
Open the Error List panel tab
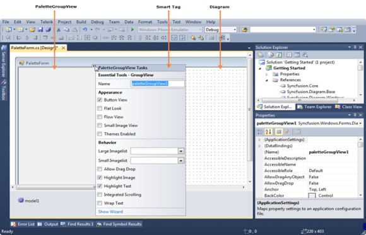click(23, 224)
